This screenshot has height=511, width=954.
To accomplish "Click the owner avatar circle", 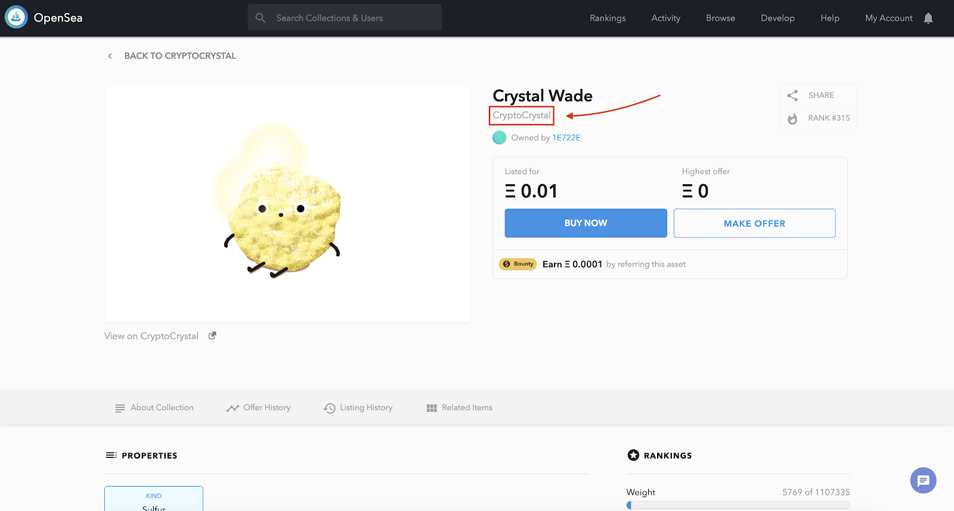I will pos(499,138).
